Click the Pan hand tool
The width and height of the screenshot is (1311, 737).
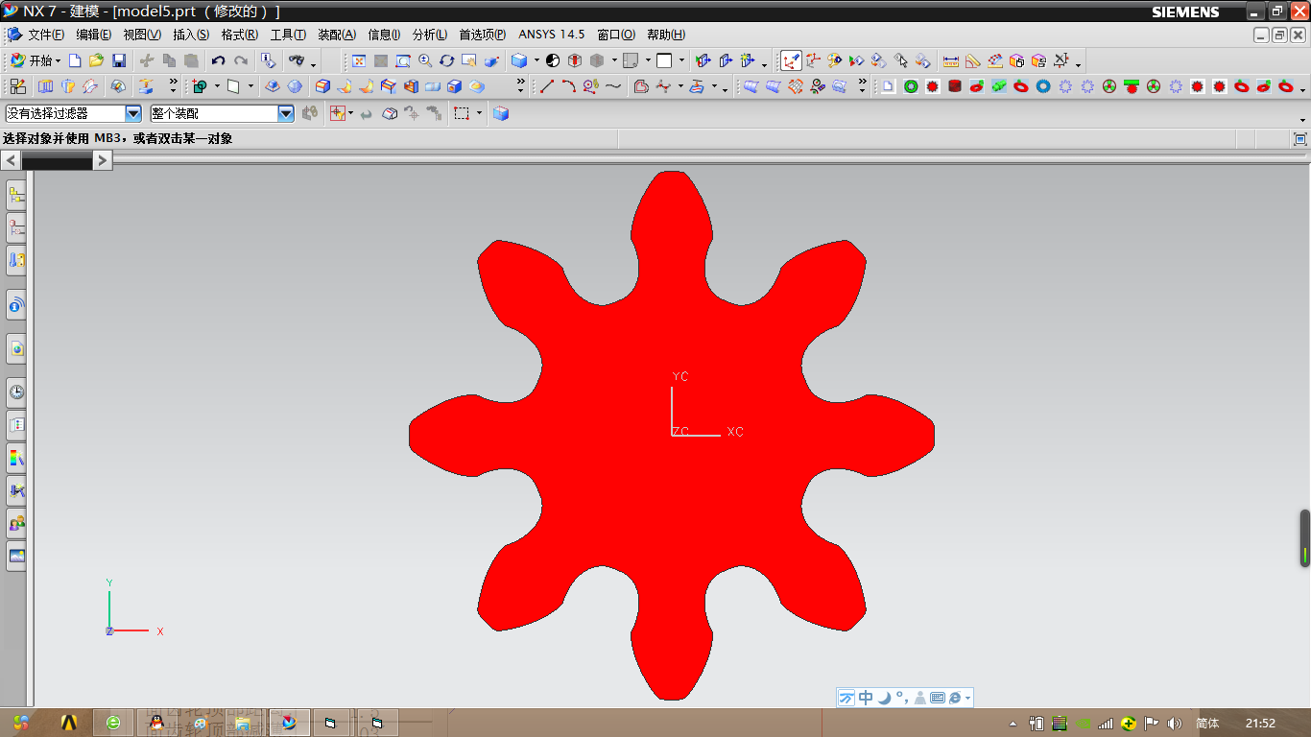[469, 60]
